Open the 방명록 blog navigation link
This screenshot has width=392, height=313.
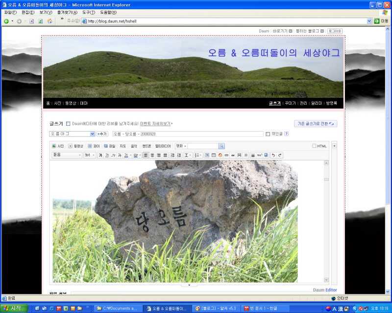point(332,103)
